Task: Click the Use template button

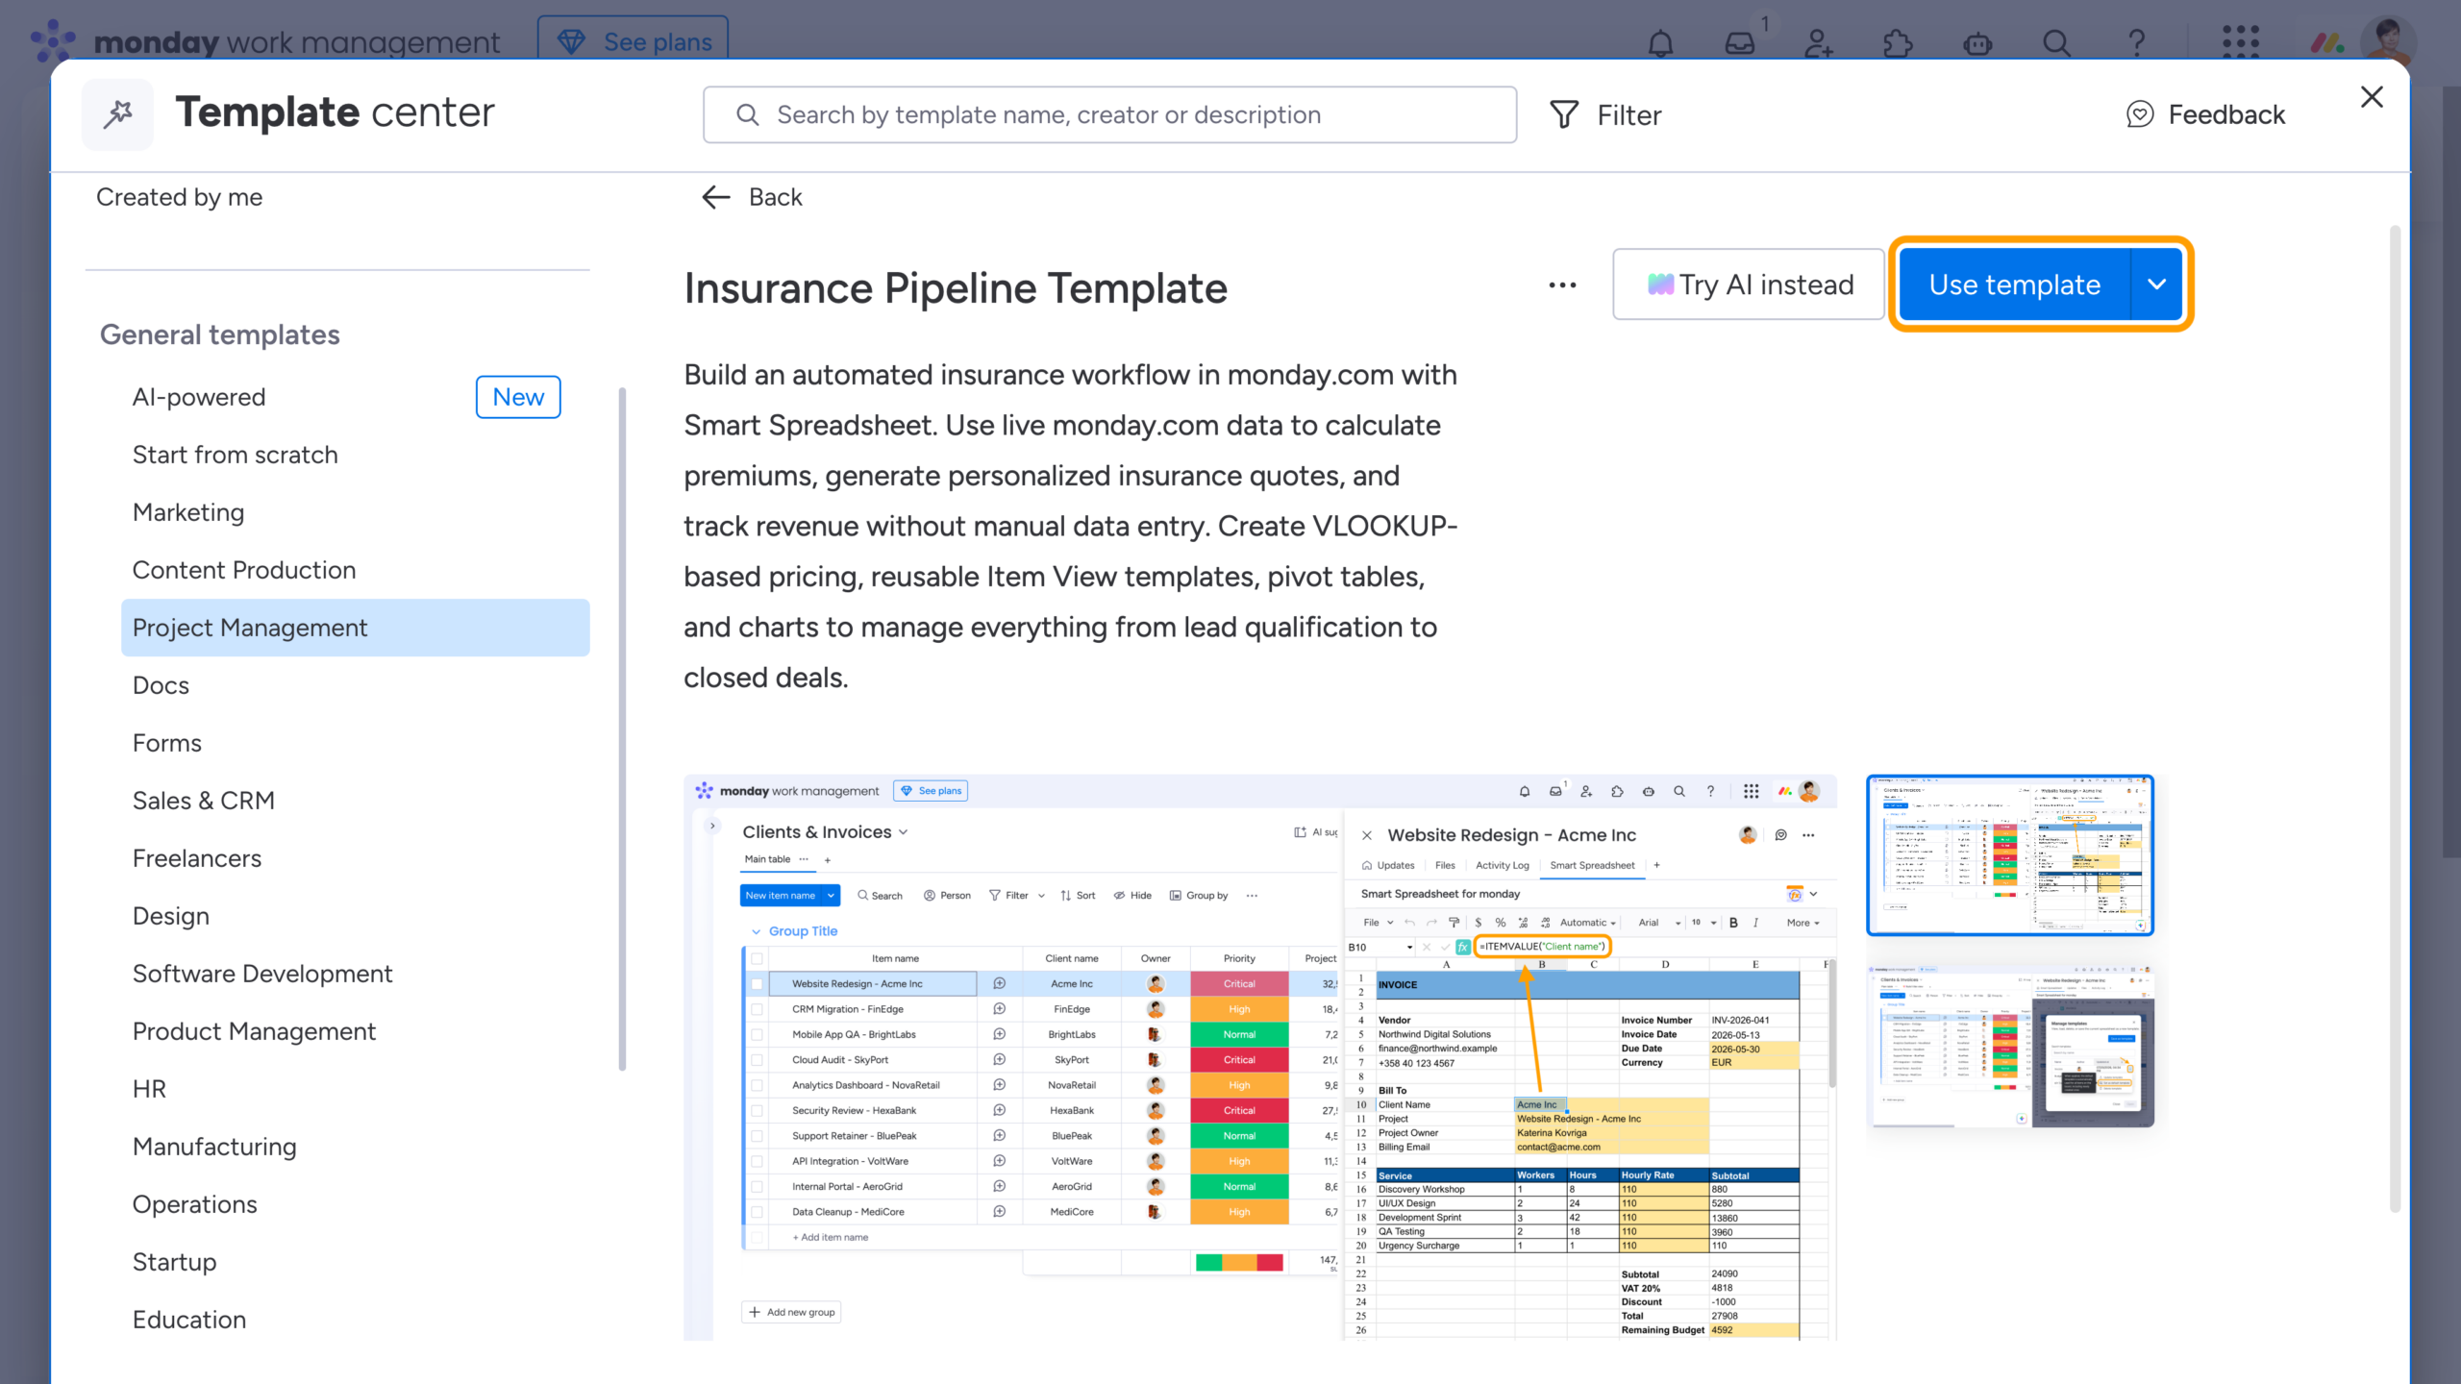Action: point(2015,284)
